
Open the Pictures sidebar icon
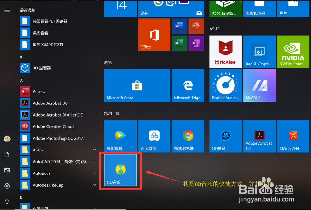7,170
